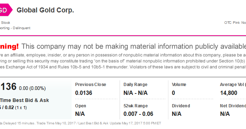The image size is (246, 129).
Task: Click the Net Dividend N/A value
Action: pos(225,114)
